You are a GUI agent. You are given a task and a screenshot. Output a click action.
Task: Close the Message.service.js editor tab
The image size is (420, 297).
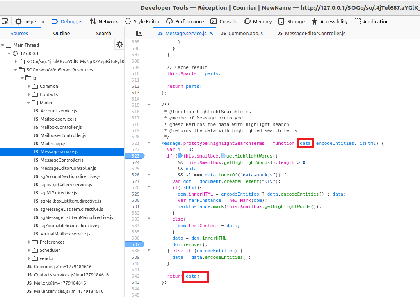pos(211,33)
